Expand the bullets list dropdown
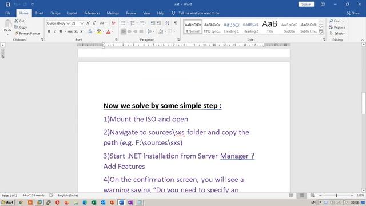Screen dimensions: 366x206 [x=128, y=23]
